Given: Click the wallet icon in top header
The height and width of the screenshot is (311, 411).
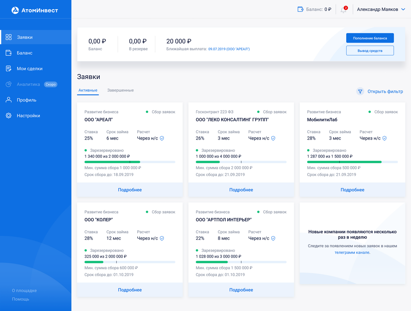Looking at the screenshot, I should click(x=301, y=9).
